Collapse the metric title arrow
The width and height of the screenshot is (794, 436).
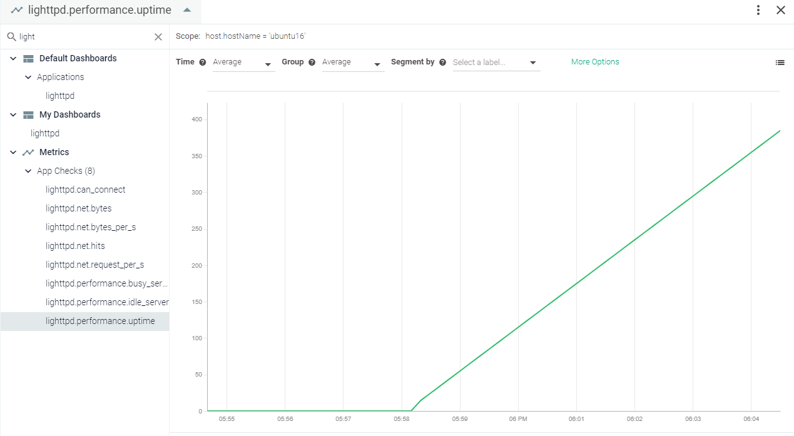187,10
